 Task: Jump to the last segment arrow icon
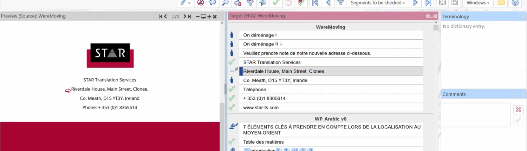[x=428, y=3]
